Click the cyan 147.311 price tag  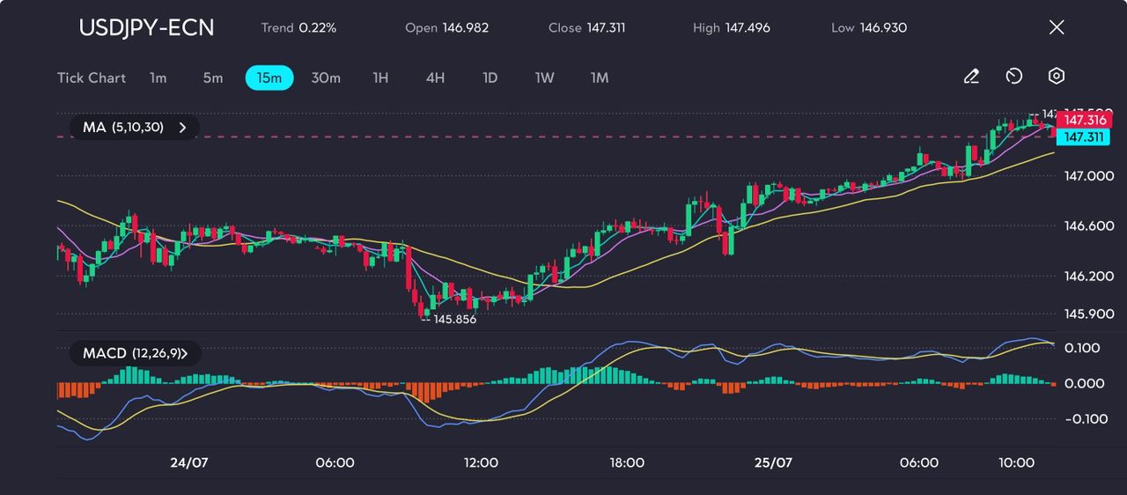point(1085,137)
